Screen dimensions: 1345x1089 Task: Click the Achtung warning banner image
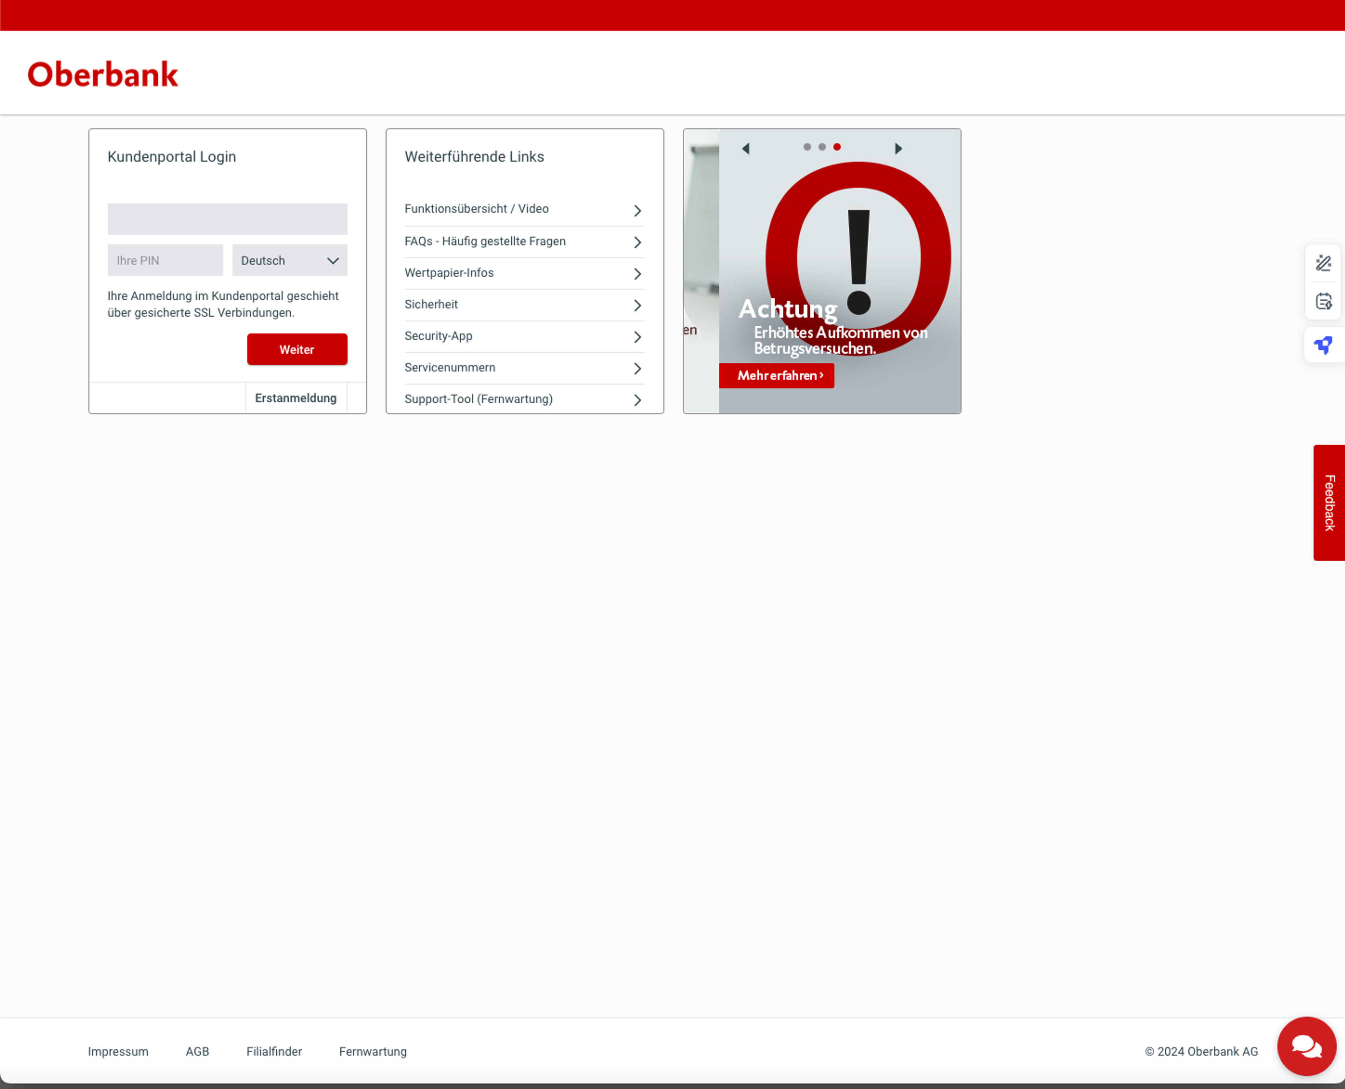pyautogui.click(x=840, y=271)
